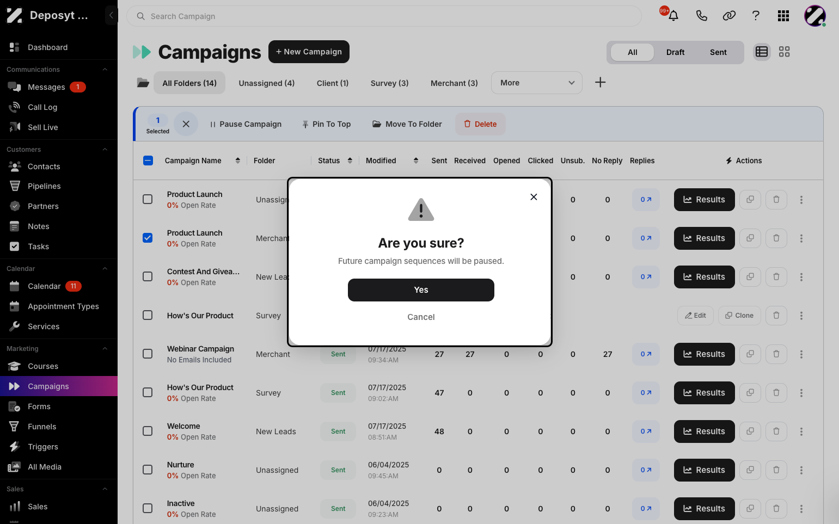This screenshot has width=839, height=524.
Task: Click Cancel in the dialog
Action: coord(421,317)
